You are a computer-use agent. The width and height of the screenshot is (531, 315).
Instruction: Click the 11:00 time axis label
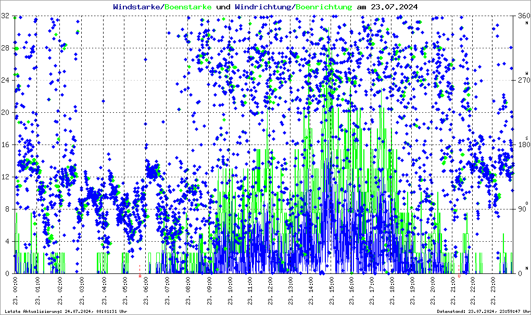pyautogui.click(x=250, y=291)
